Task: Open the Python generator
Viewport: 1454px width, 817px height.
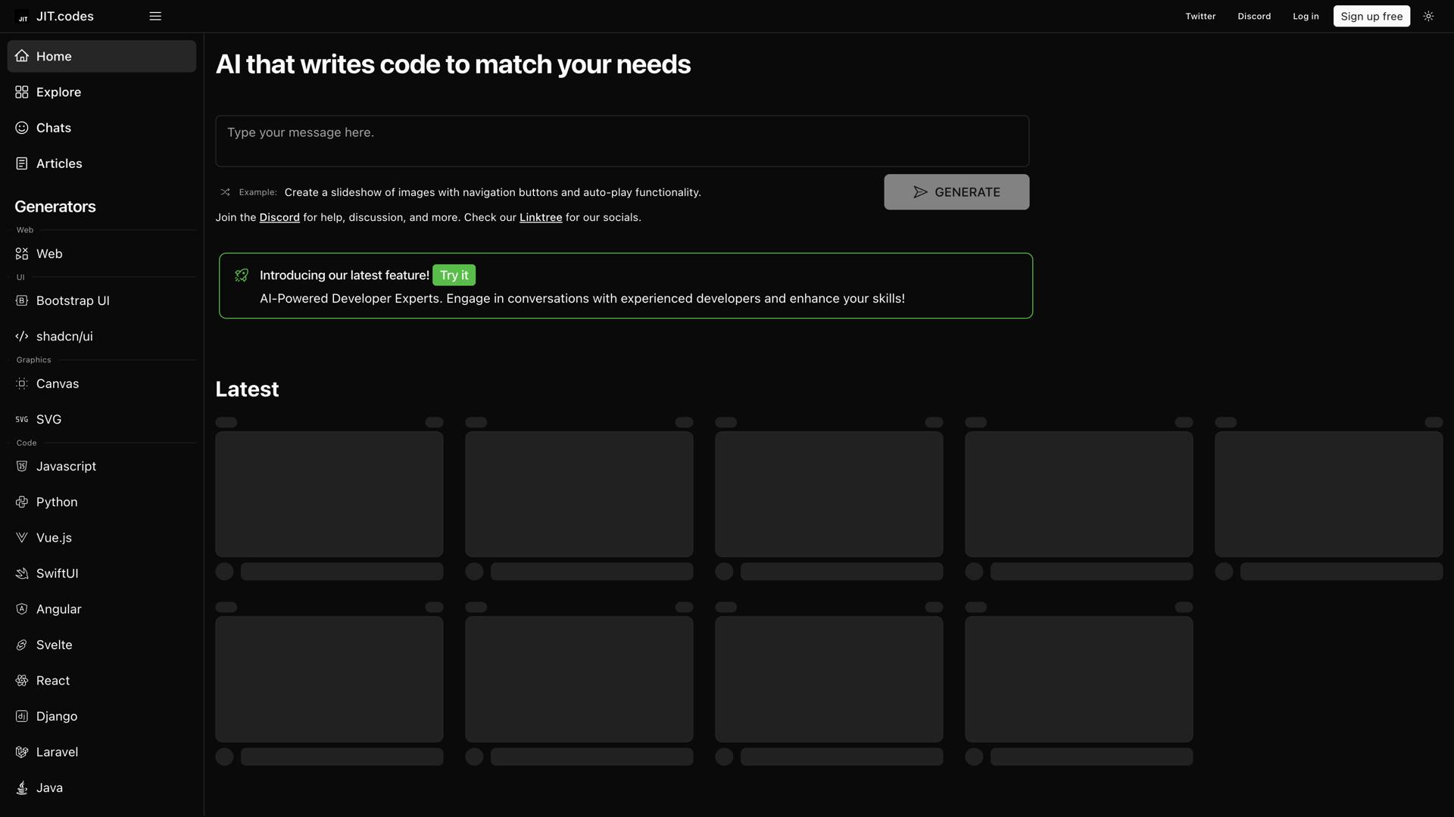Action: coord(57,502)
